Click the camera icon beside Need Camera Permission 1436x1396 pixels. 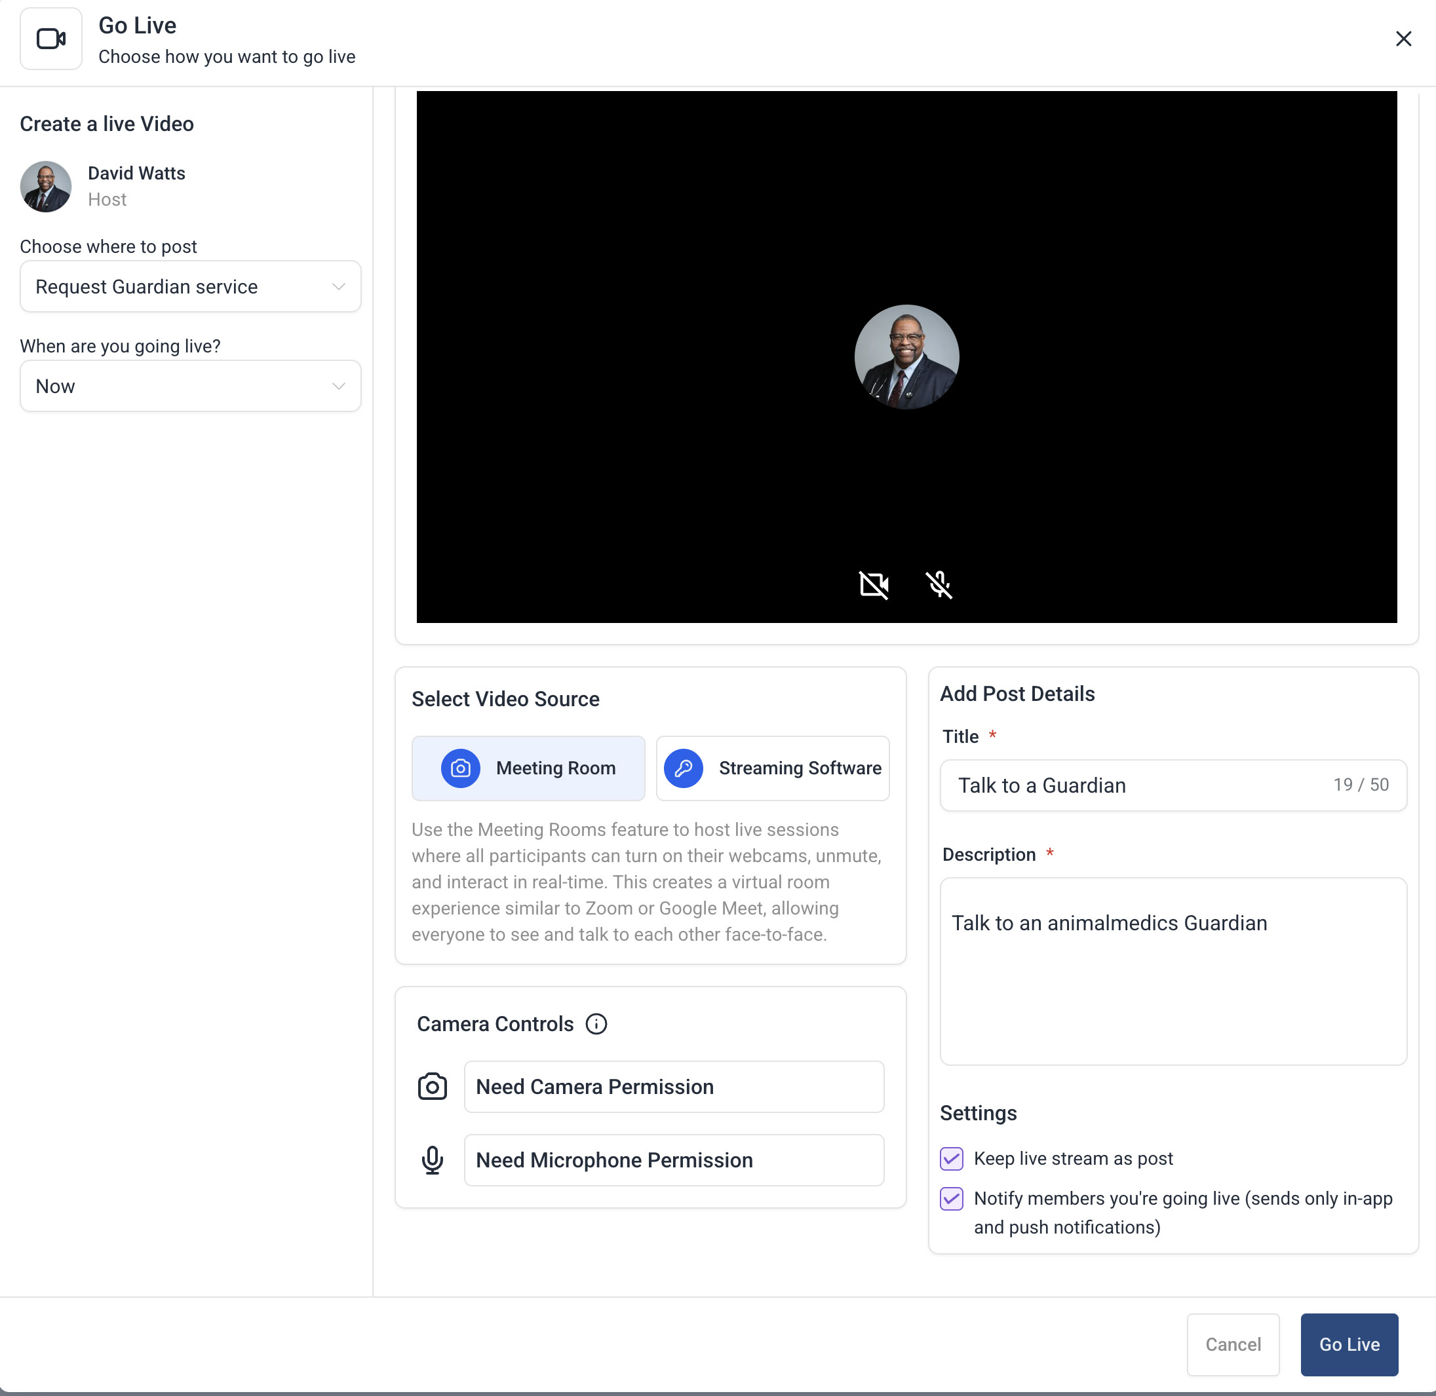(x=432, y=1086)
